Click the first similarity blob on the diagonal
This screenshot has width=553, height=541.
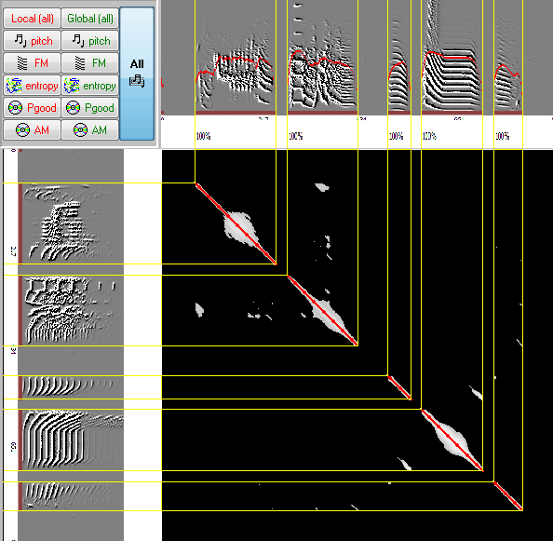(x=238, y=226)
